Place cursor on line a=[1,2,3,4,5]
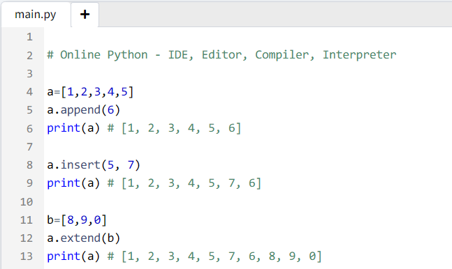452x269 pixels. pos(90,92)
